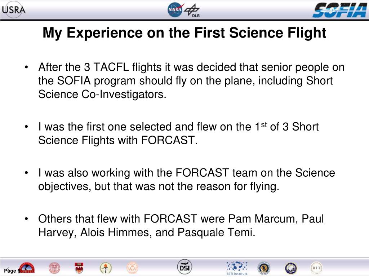
Task: Click the SETI Institute logo
Action: (237, 268)
